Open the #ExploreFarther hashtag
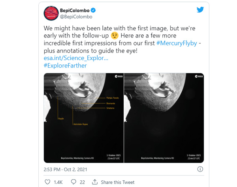The image size is (237, 187). [x=65, y=65]
